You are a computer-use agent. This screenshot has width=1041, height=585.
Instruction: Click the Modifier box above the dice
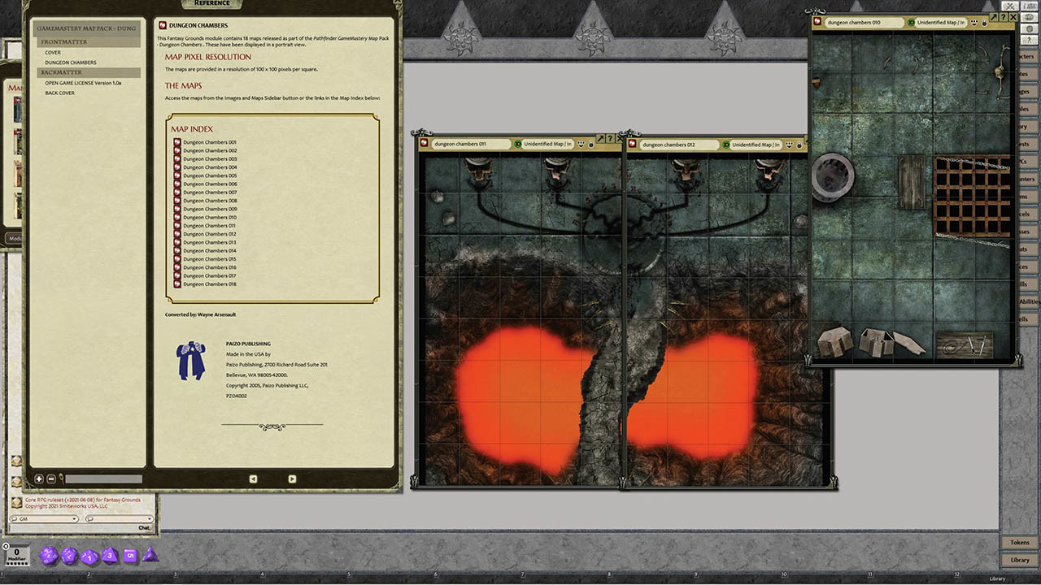tap(16, 553)
